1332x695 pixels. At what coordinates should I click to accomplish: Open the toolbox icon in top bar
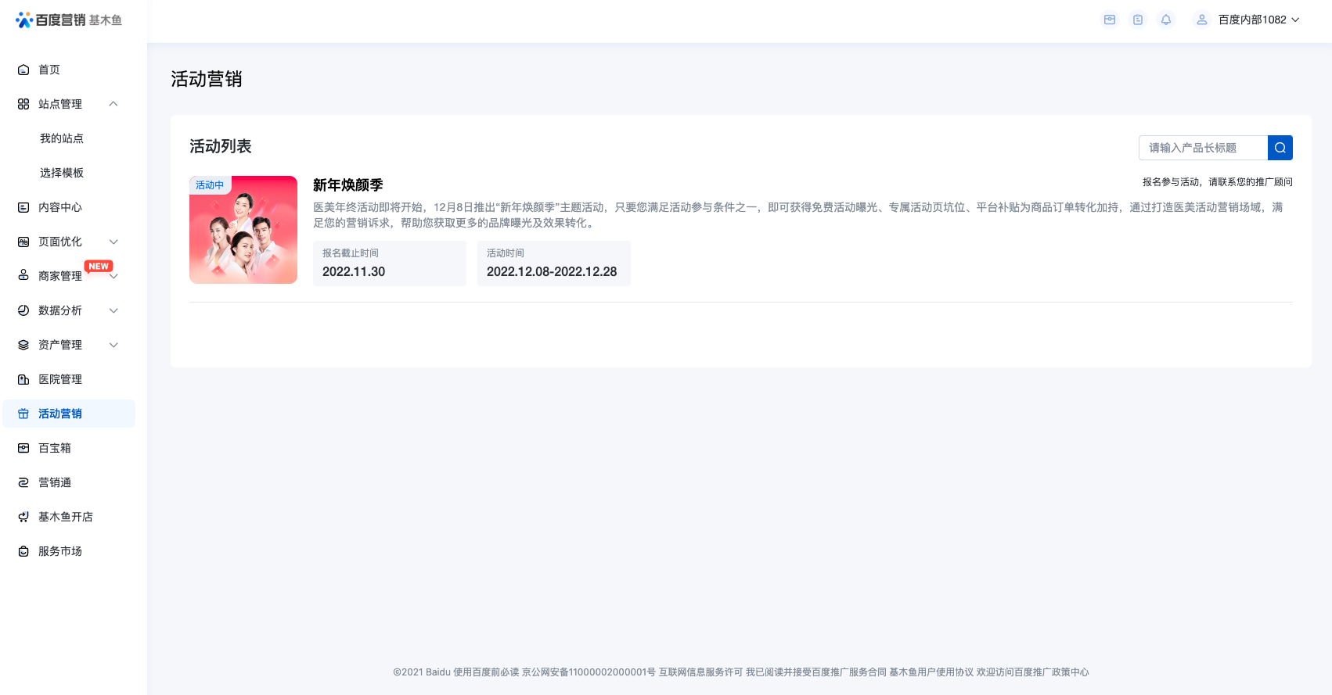coord(1110,20)
